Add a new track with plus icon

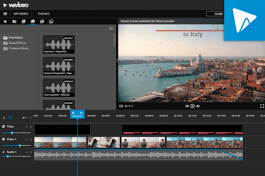tap(4, 118)
